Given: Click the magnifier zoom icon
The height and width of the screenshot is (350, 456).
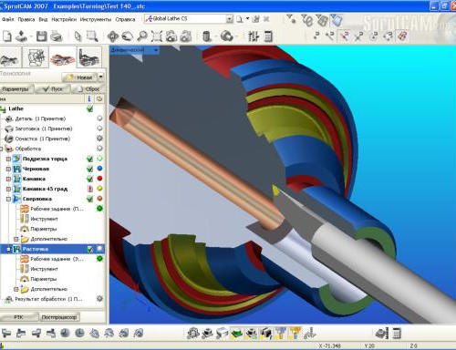Looking at the screenshot, I should pyautogui.click(x=142, y=36).
